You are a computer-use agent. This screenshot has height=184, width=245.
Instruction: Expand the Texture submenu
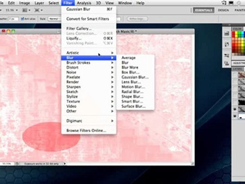(89, 101)
